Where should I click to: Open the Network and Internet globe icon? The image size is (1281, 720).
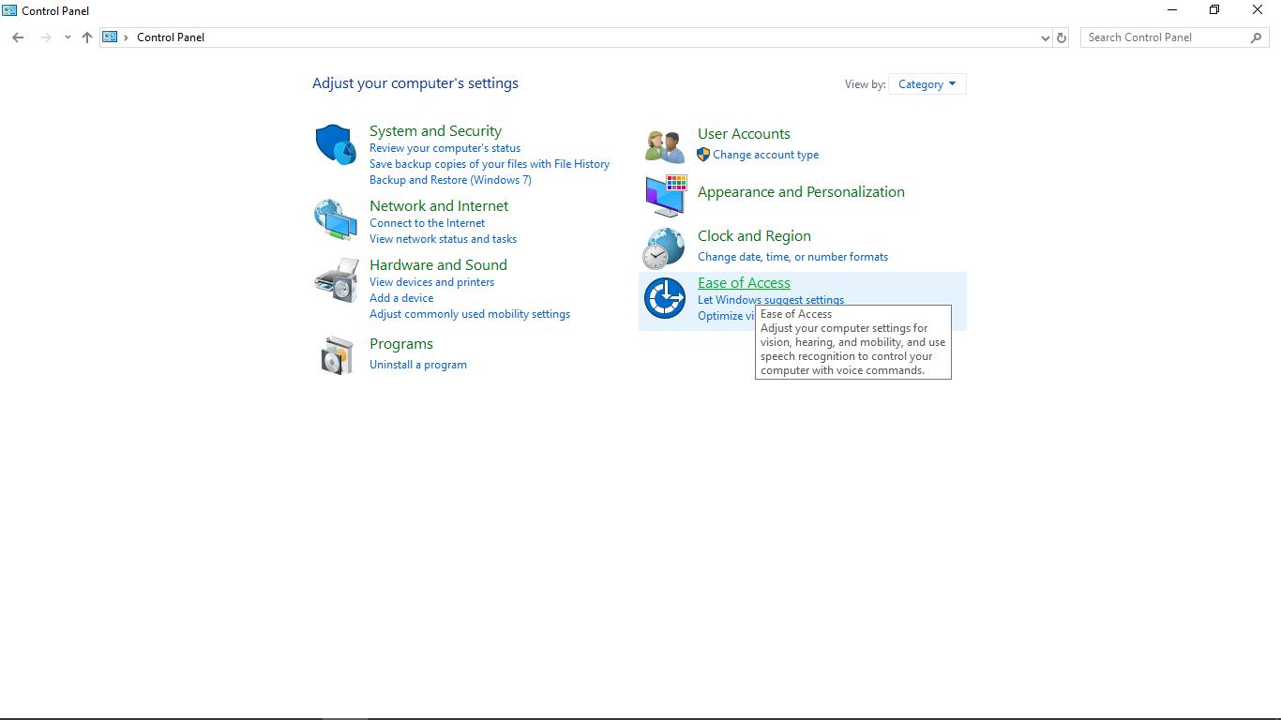tap(336, 220)
